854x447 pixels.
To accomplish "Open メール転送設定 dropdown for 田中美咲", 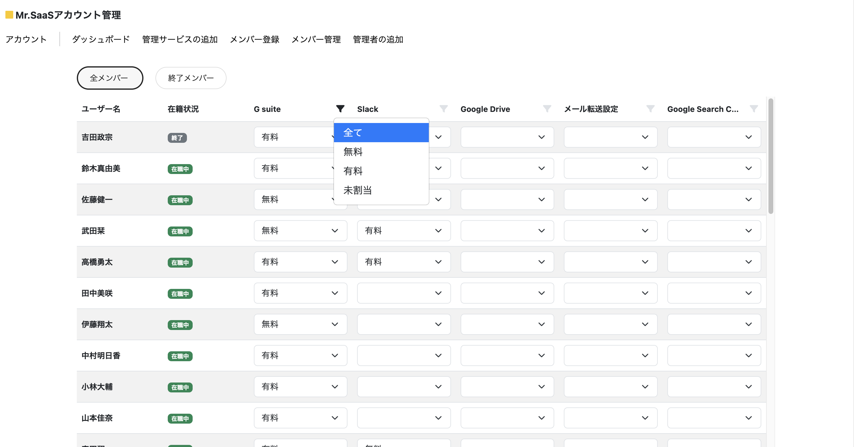I will click(611, 293).
